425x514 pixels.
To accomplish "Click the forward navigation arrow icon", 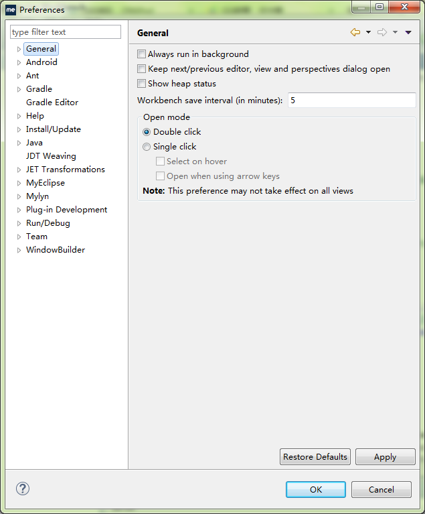I will click(382, 32).
